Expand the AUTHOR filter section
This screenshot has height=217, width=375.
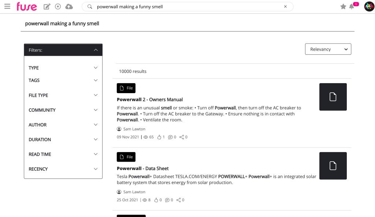[96, 125]
